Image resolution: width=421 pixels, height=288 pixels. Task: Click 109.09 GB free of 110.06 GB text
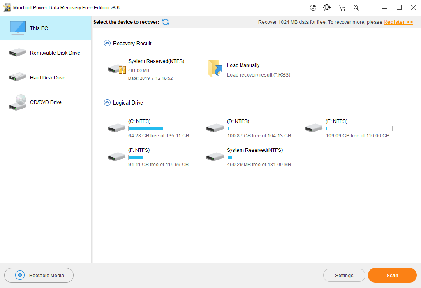tap(358, 136)
